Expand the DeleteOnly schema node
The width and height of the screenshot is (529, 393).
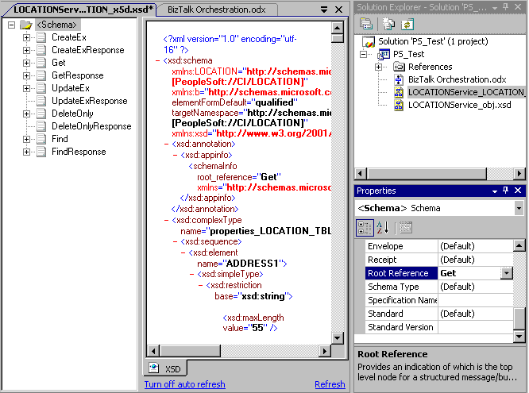tap(26, 114)
